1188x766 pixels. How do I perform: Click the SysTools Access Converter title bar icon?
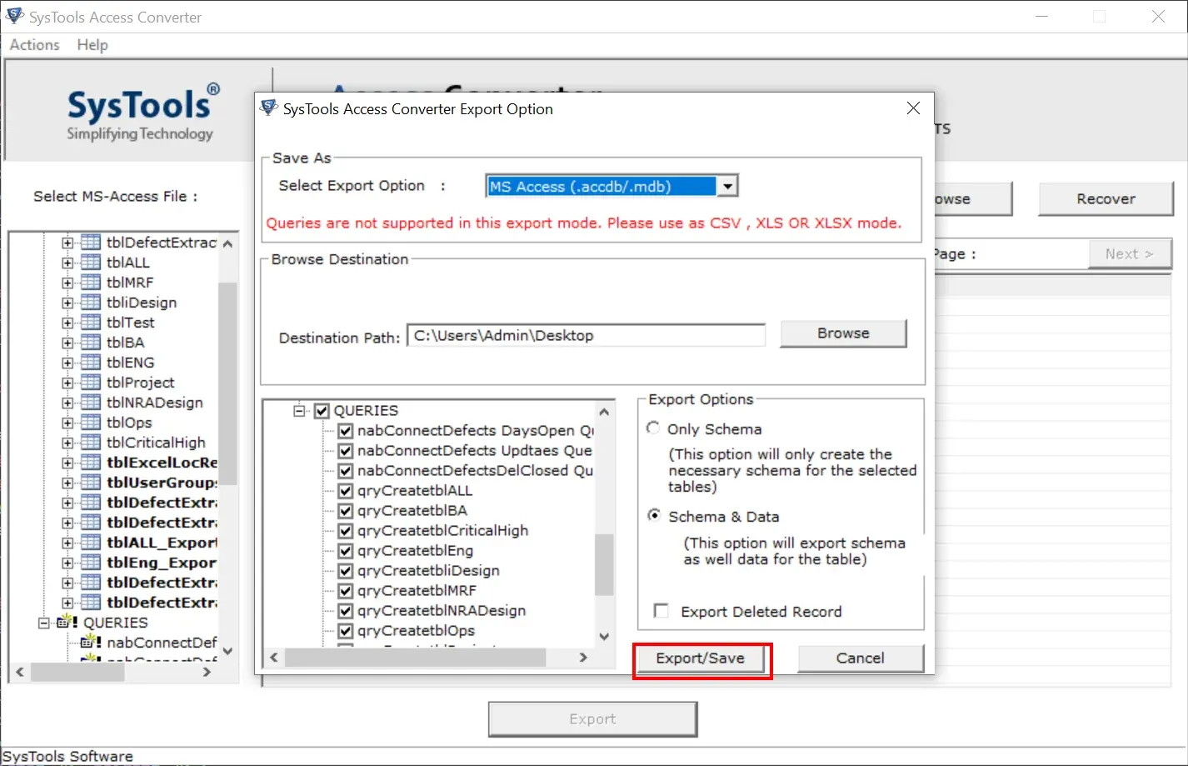click(x=14, y=16)
